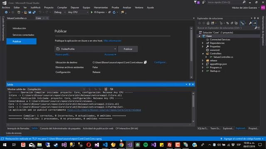This screenshot has height=149, width=266.
Task: Click the New Project toolbar icon
Action: coord(19,12)
